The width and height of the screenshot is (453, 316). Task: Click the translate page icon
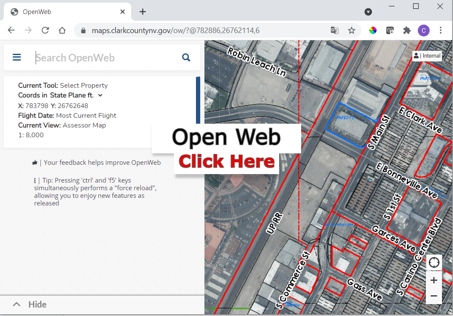335,30
